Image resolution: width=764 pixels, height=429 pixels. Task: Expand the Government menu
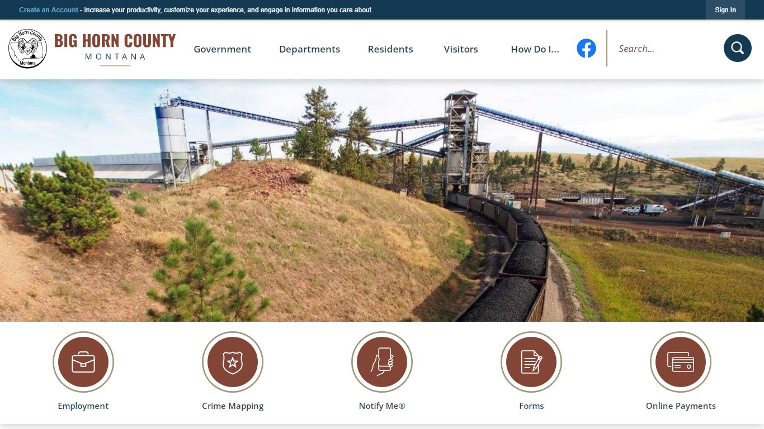[x=223, y=49]
